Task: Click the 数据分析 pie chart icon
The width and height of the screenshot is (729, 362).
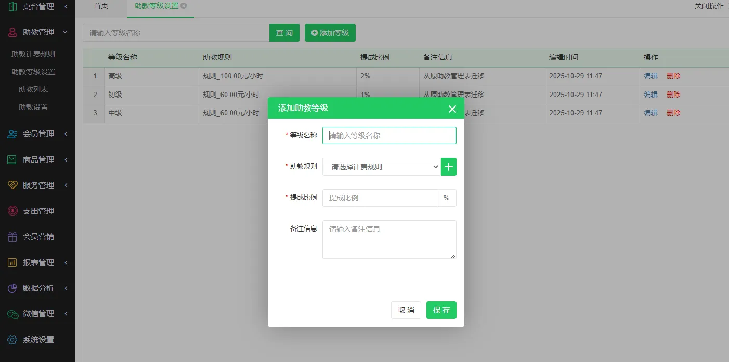Action: 12,288
